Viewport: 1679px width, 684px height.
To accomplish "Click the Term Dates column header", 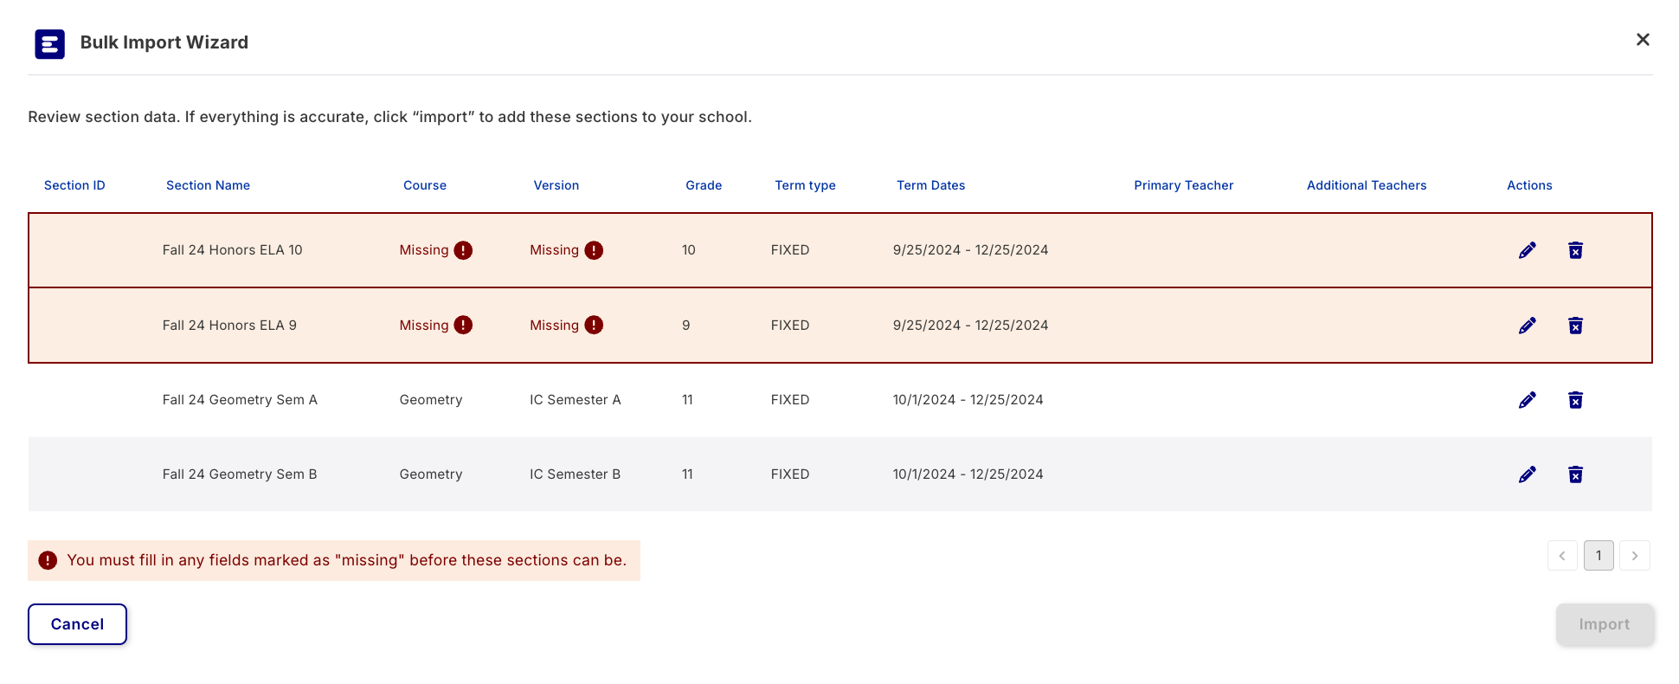I will [930, 185].
